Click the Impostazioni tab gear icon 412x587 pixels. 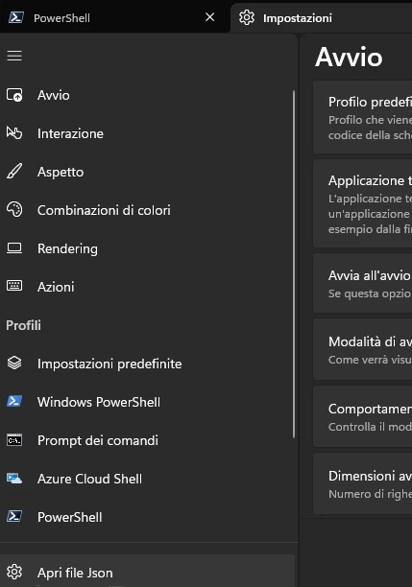[247, 17]
